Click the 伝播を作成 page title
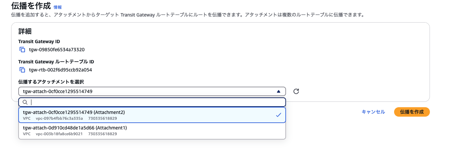The width and height of the screenshot is (464, 148). pyautogui.click(x=31, y=6)
